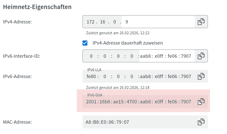Click the 'MAC-Adresse:' label
This screenshot has width=227, height=134.
point(17,122)
